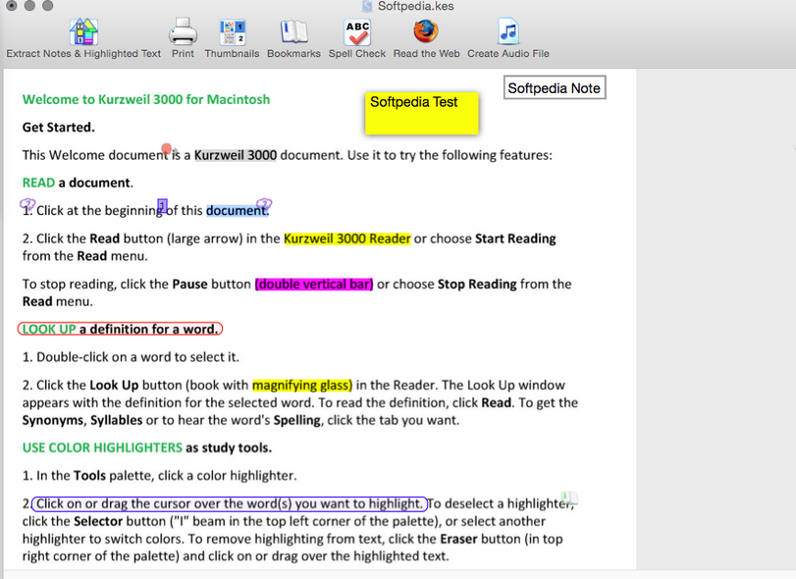
Task: Click the Create Audio File icon
Action: coord(507,32)
